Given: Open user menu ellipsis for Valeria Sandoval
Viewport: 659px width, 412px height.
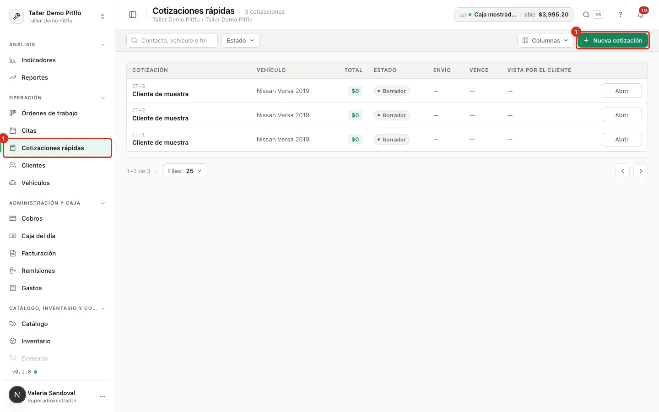Looking at the screenshot, I should pos(102,396).
